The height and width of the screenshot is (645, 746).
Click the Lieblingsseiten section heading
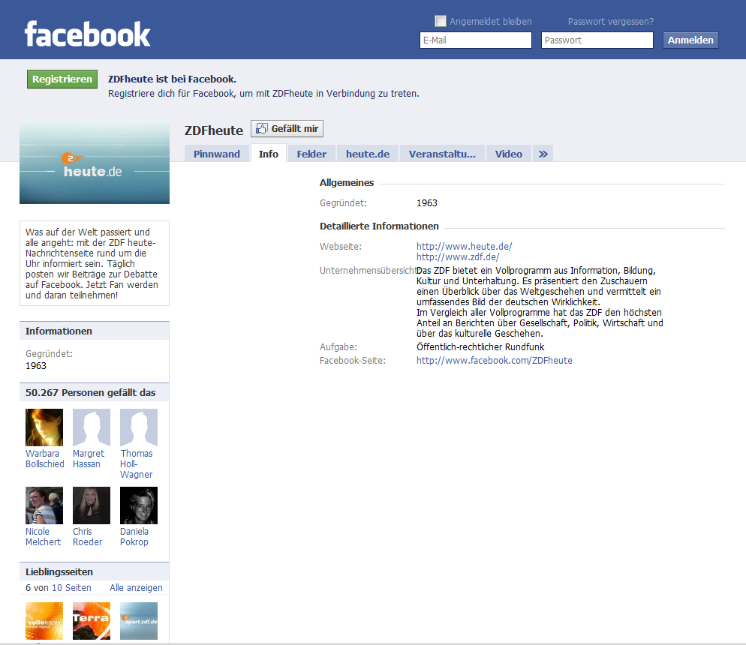[59, 571]
